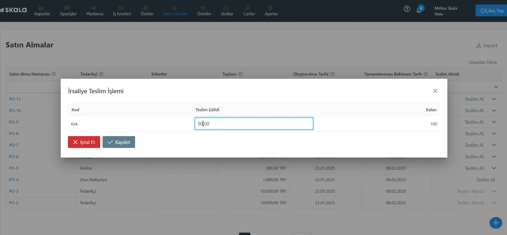The image size is (507, 235).
Task: Open İş Emirleri section
Action: tap(122, 11)
